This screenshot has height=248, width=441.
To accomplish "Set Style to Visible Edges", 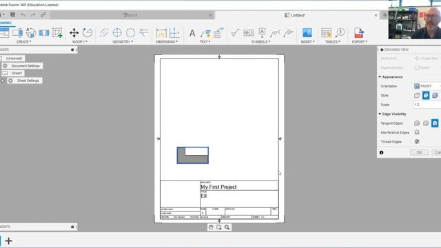I will point(417,95).
